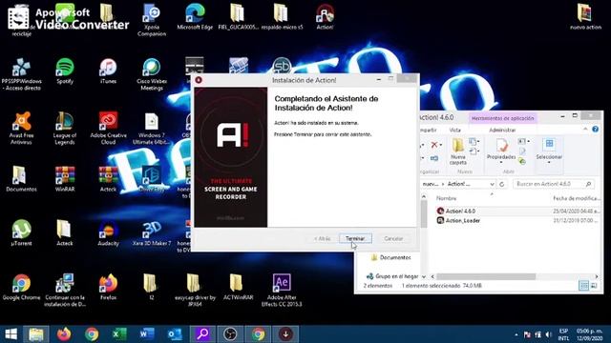Open the µTorrent desktop shortcut
Image resolution: width=611 pixels, height=343 pixels.
(21, 233)
